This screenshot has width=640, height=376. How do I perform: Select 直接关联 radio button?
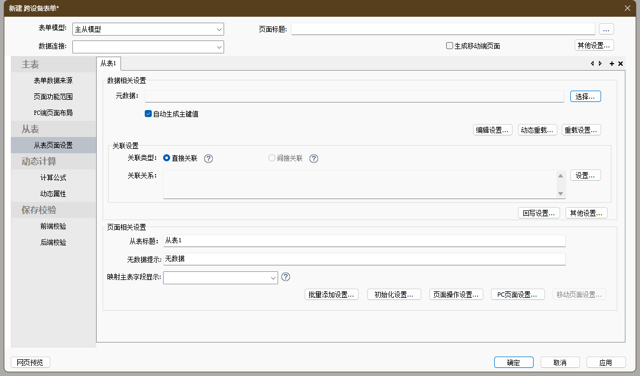(167, 158)
